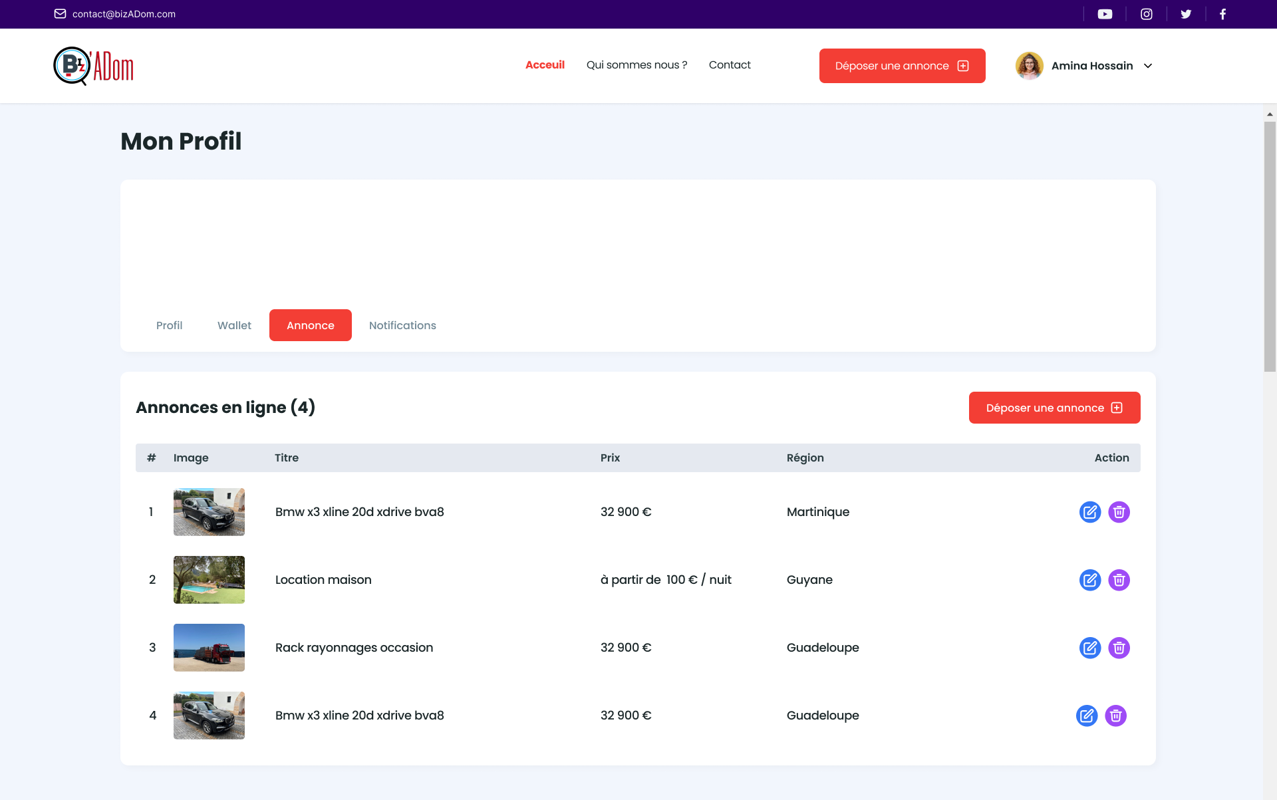Edit the Location maison listing
This screenshot has width=1277, height=800.
pyautogui.click(x=1089, y=580)
